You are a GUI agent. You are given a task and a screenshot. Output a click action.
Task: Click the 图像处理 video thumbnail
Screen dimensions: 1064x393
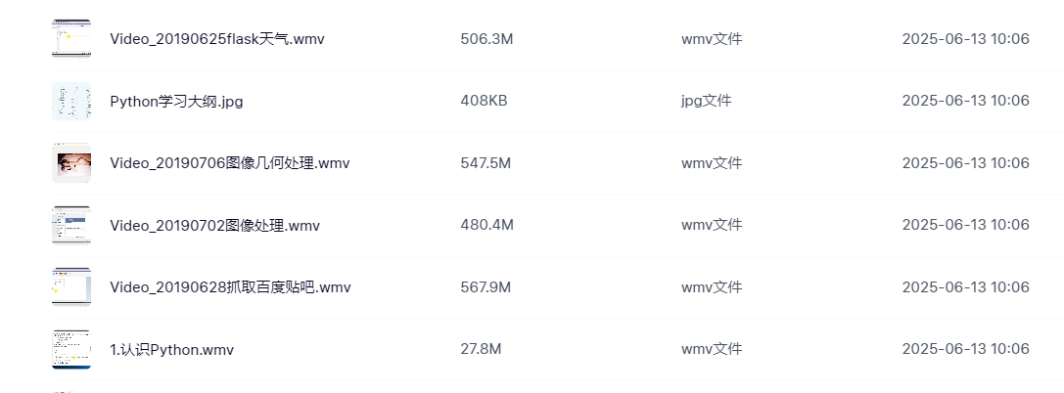(x=71, y=225)
